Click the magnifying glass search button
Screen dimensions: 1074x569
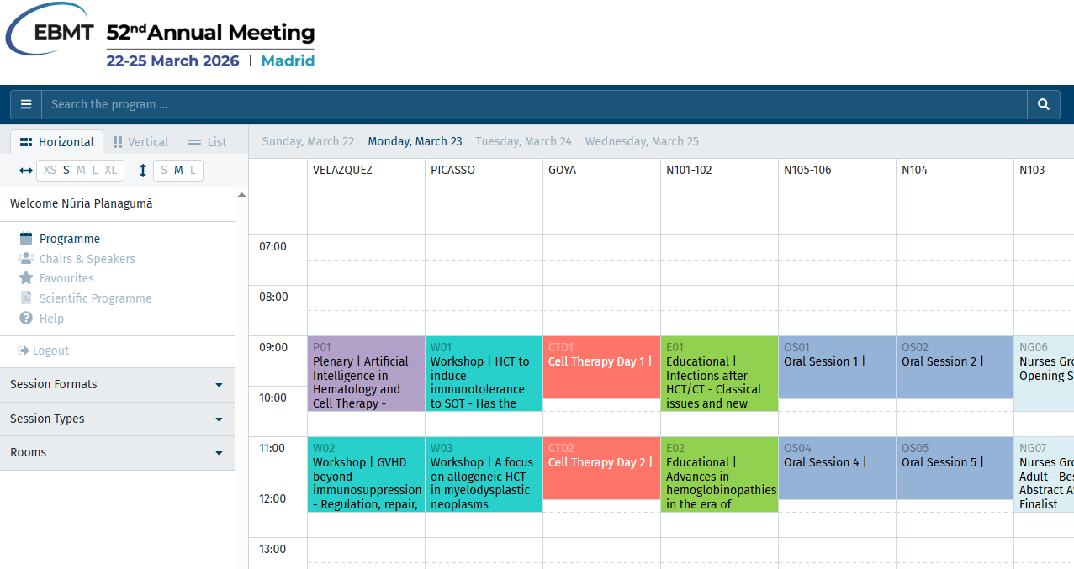pos(1044,104)
